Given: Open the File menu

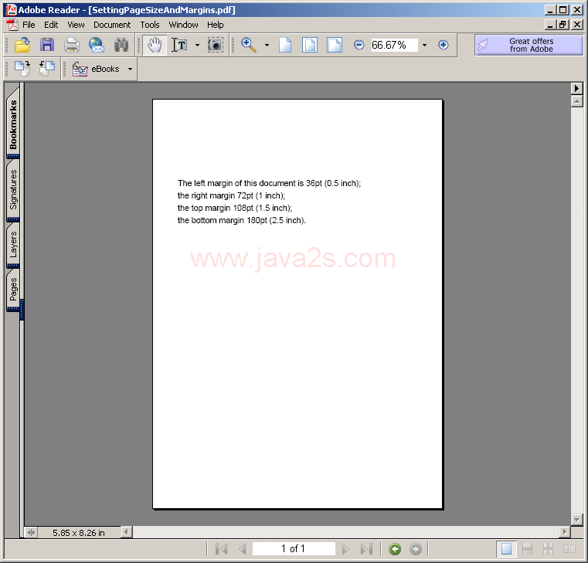Looking at the screenshot, I should [29, 25].
